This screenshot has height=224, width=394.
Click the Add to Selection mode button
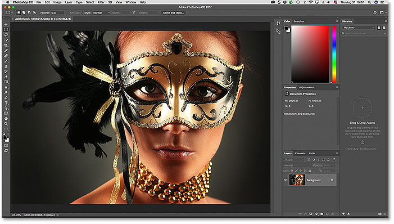[x=24, y=12]
